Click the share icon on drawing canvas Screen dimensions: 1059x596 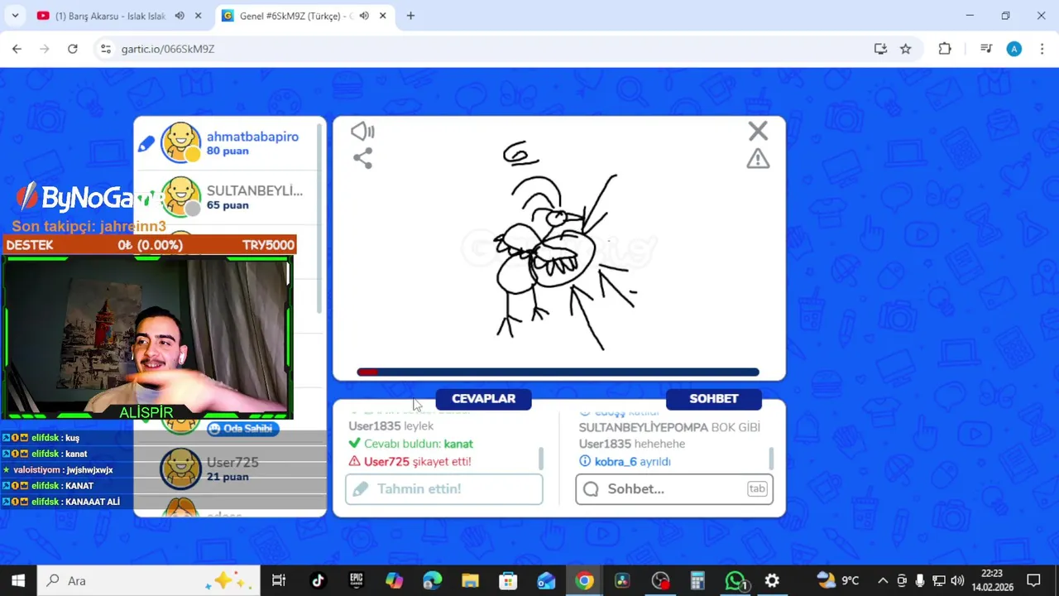(362, 157)
